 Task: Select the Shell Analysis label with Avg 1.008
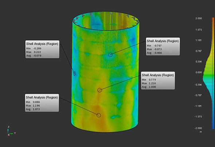coord(158,80)
